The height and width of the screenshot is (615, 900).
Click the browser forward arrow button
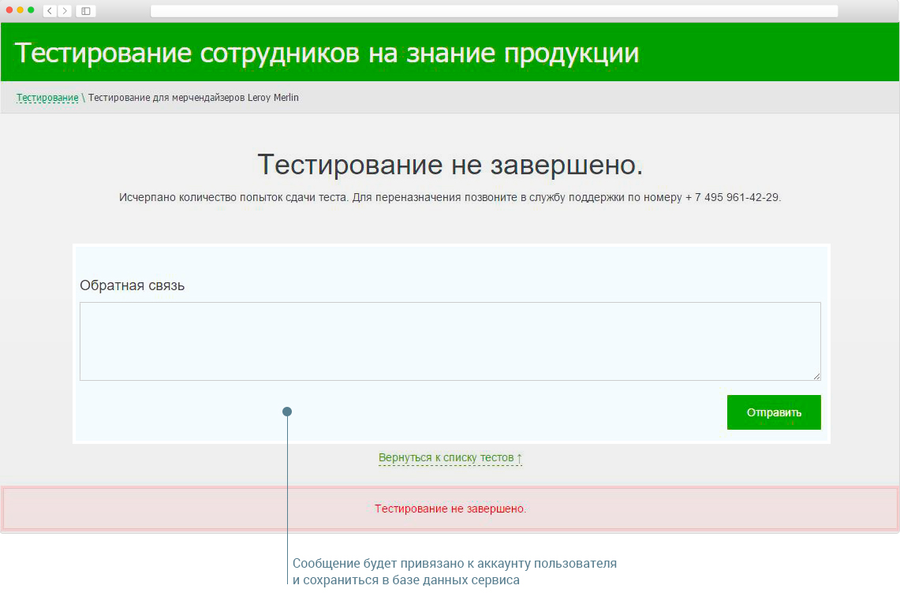65,11
